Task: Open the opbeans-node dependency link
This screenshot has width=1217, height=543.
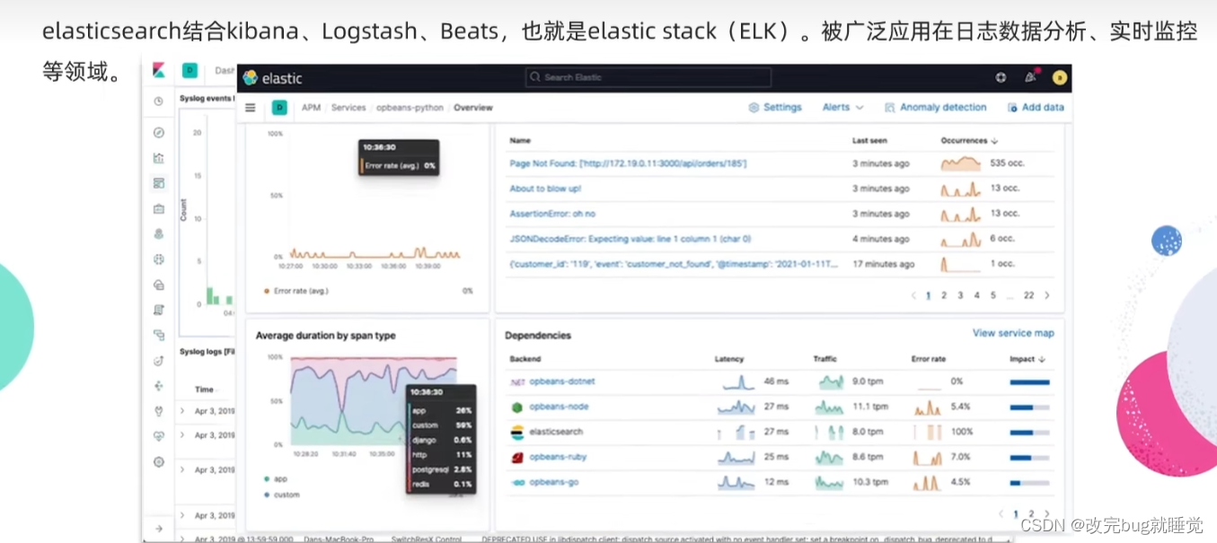Action: 559,407
